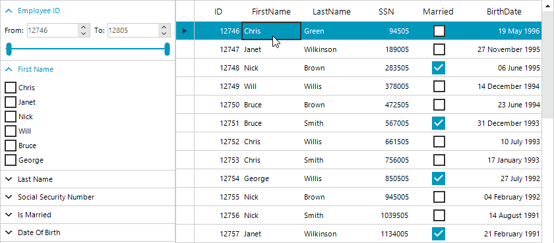Sort by the BirthDate column header
Viewport: 554px width, 243px height.
tap(504, 12)
